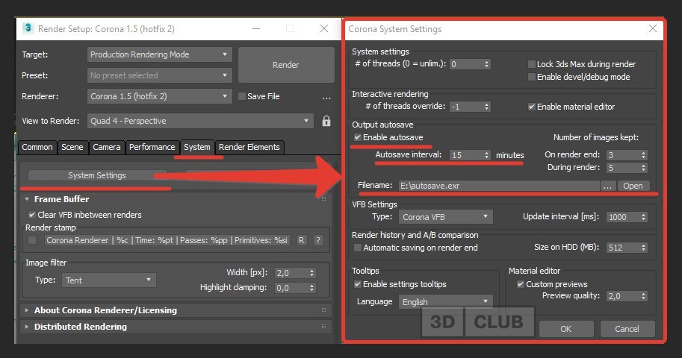Toggle Enable material editor checkbox
This screenshot has height=358, width=682.
(532, 107)
